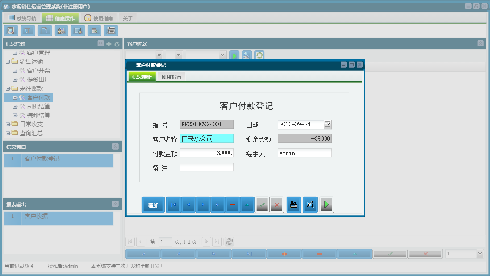This screenshot has height=276, width=490.
Task: Click the document icon in the top toolbar
Action: [x=44, y=31]
